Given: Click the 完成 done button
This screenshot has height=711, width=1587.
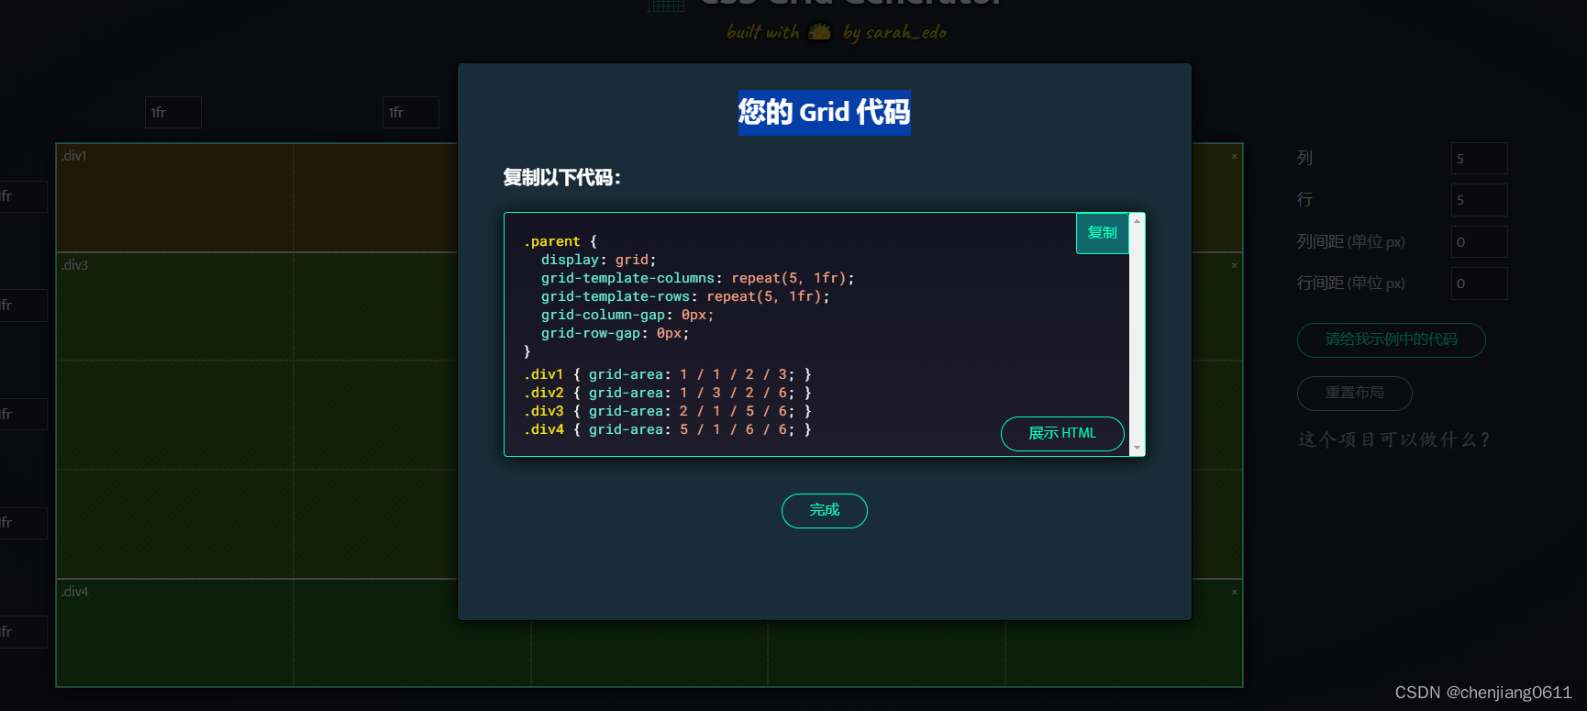Looking at the screenshot, I should click(824, 511).
